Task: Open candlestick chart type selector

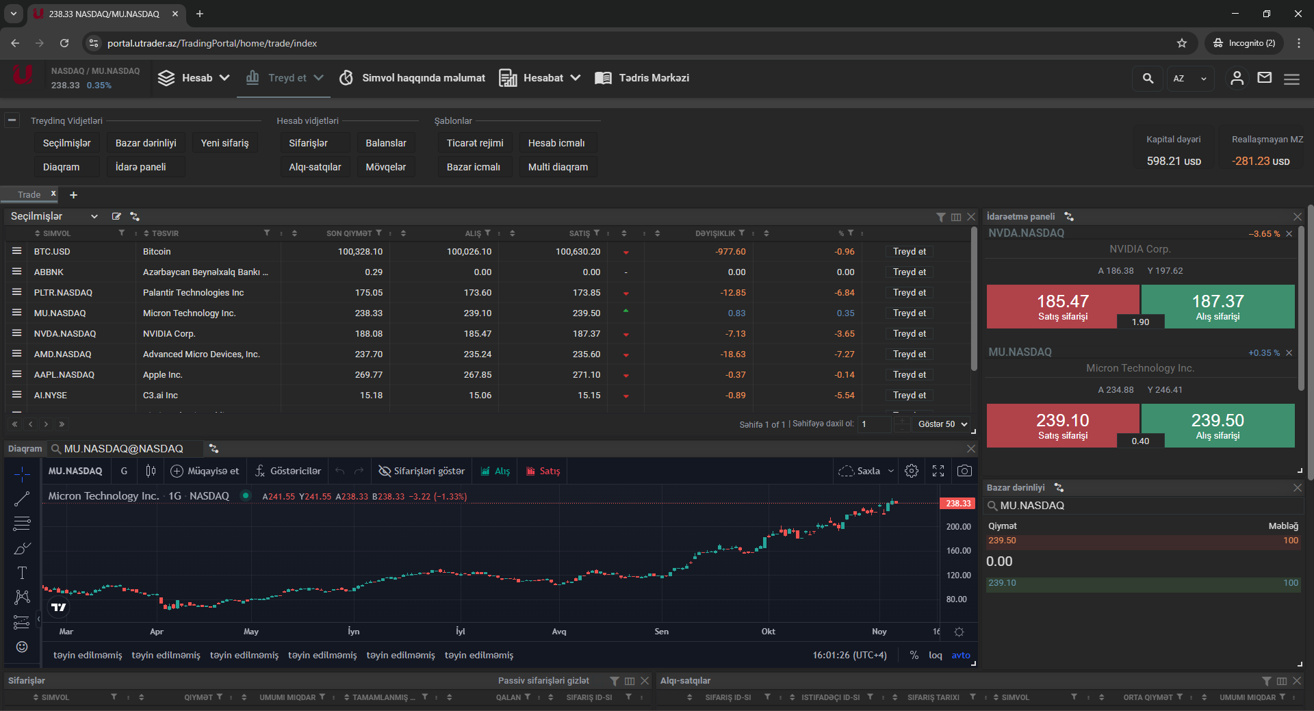Action: click(x=151, y=471)
